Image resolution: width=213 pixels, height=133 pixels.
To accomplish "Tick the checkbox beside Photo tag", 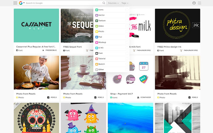I will (x=127, y=32).
